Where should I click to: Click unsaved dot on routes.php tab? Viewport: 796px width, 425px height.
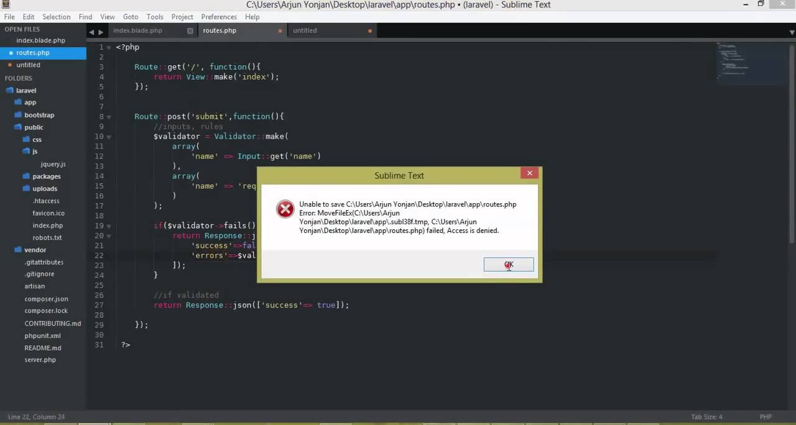click(280, 30)
